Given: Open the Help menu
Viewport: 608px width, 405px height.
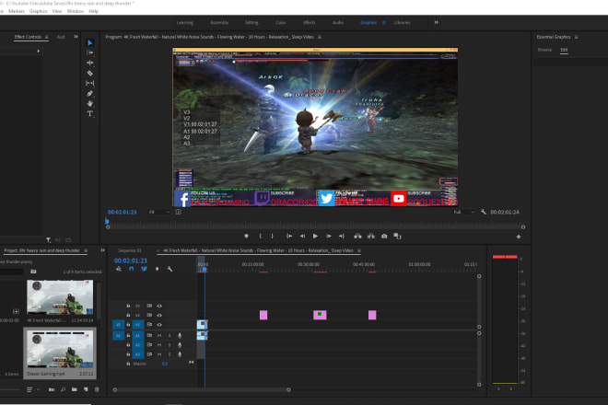Looking at the screenshot, I should point(93,11).
